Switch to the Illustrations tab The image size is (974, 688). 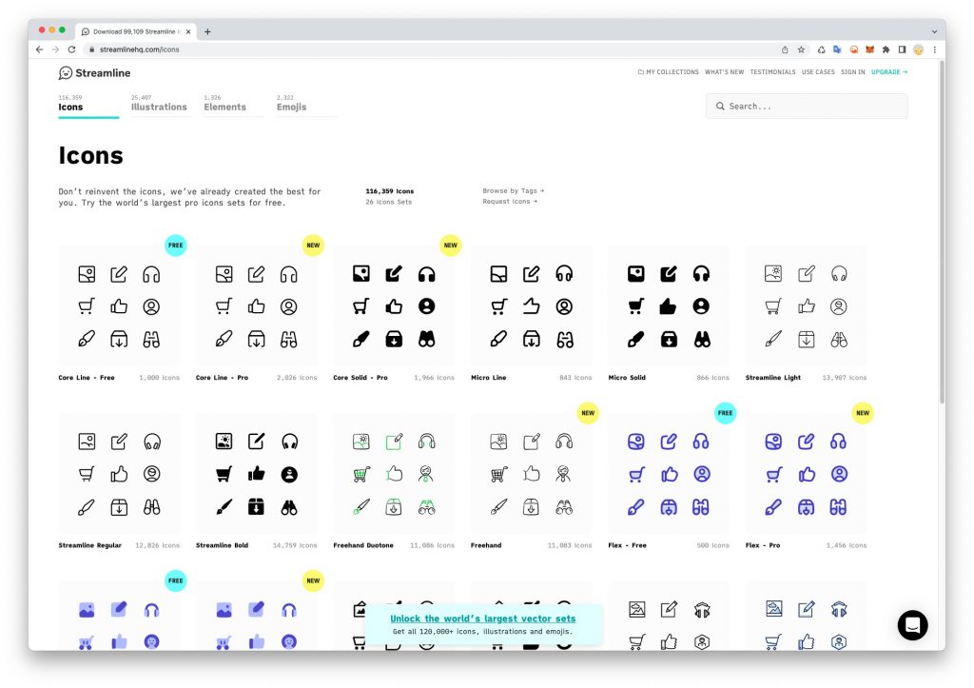[x=159, y=107]
